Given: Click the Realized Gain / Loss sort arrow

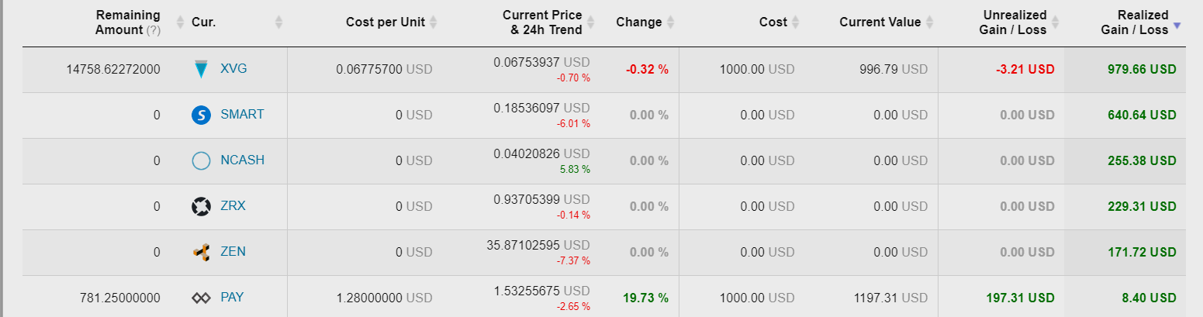Looking at the screenshot, I should point(1177,26).
